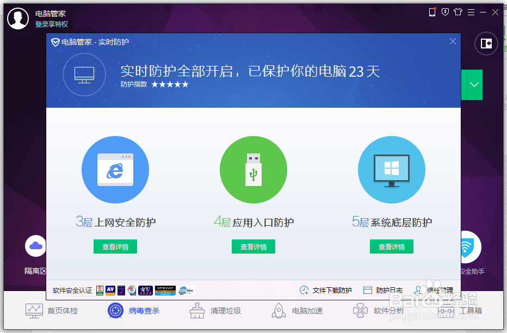View details for 应用入口防护
Viewport: 507px width, 333px height.
(253, 246)
